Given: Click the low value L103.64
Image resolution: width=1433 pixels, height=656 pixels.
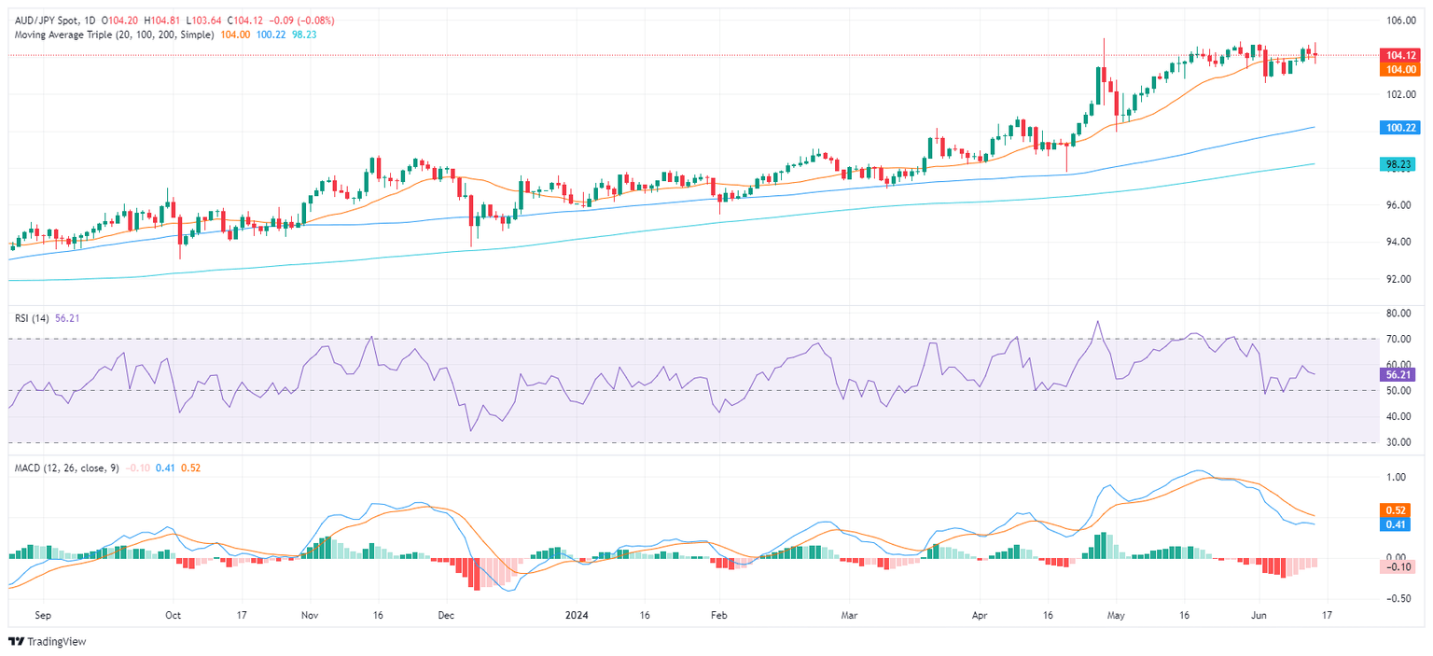Looking at the screenshot, I should (202, 20).
